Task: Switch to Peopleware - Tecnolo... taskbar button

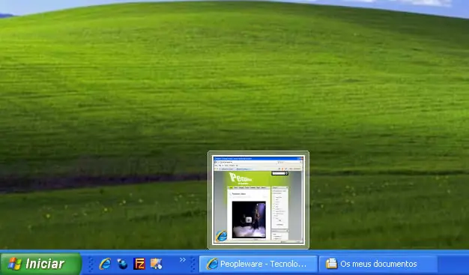Action: click(258, 264)
